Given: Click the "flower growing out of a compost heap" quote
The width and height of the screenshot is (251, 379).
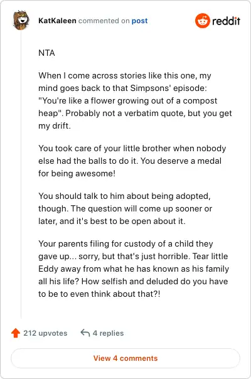Looking at the screenshot, I should pos(127,107).
